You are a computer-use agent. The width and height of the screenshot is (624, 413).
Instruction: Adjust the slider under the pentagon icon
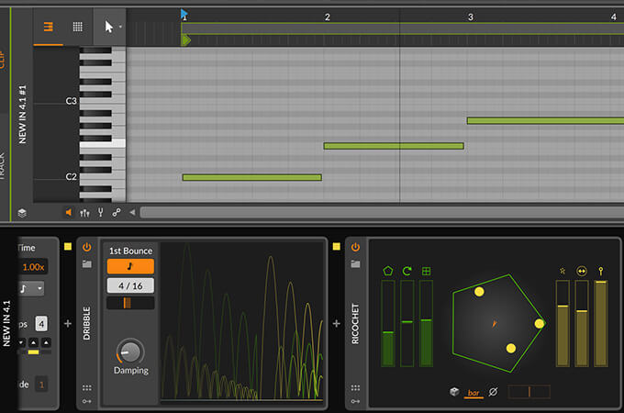(388, 323)
